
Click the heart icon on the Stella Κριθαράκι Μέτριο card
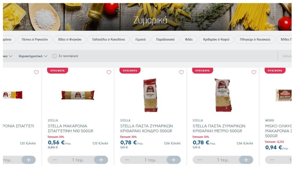click(x=254, y=72)
